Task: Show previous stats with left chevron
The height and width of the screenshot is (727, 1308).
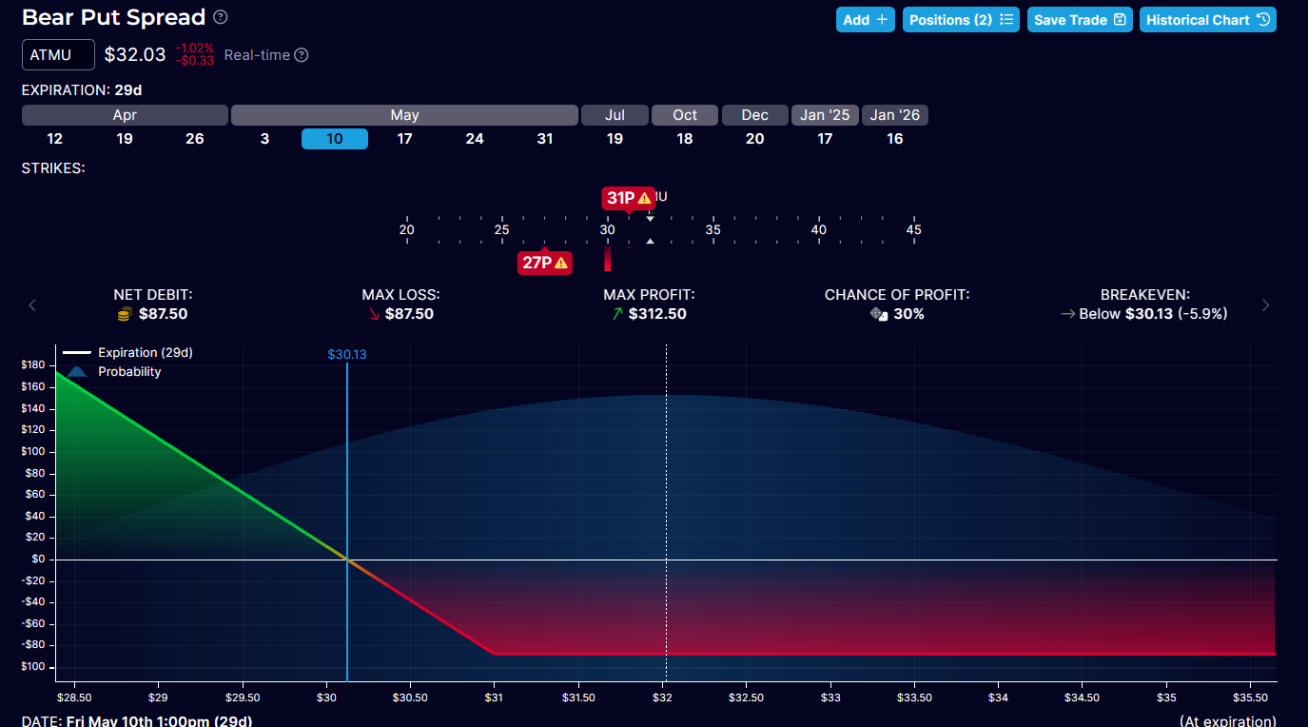Action: tap(32, 305)
